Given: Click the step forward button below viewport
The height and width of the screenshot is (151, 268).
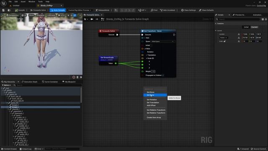Looking at the screenshot, I should 81,77.
